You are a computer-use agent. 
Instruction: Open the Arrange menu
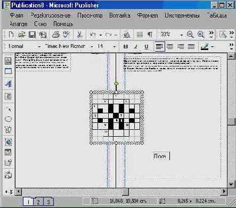[x=18, y=24]
